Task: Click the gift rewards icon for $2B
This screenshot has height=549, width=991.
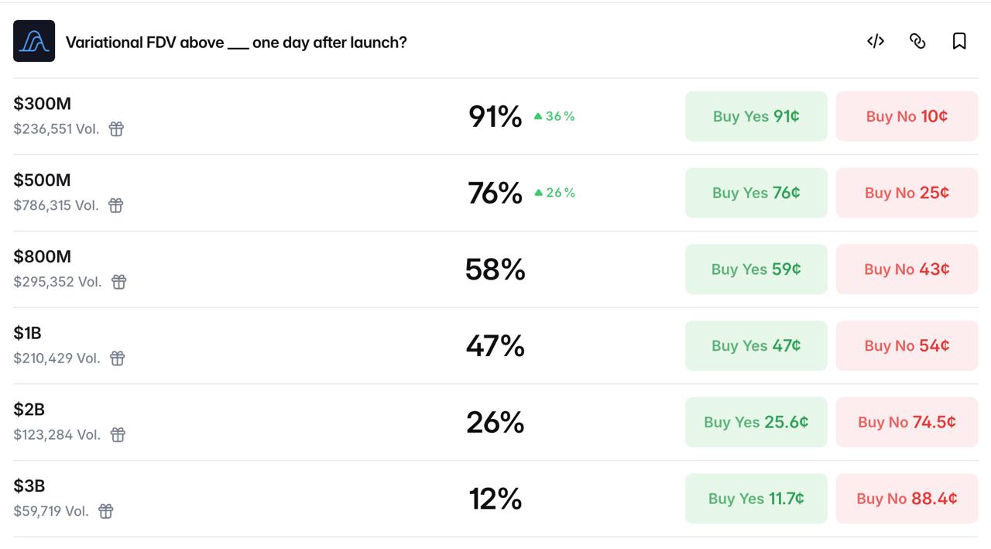Action: [118, 434]
